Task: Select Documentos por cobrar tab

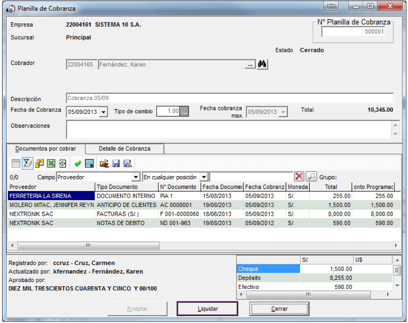Action: [x=46, y=149]
